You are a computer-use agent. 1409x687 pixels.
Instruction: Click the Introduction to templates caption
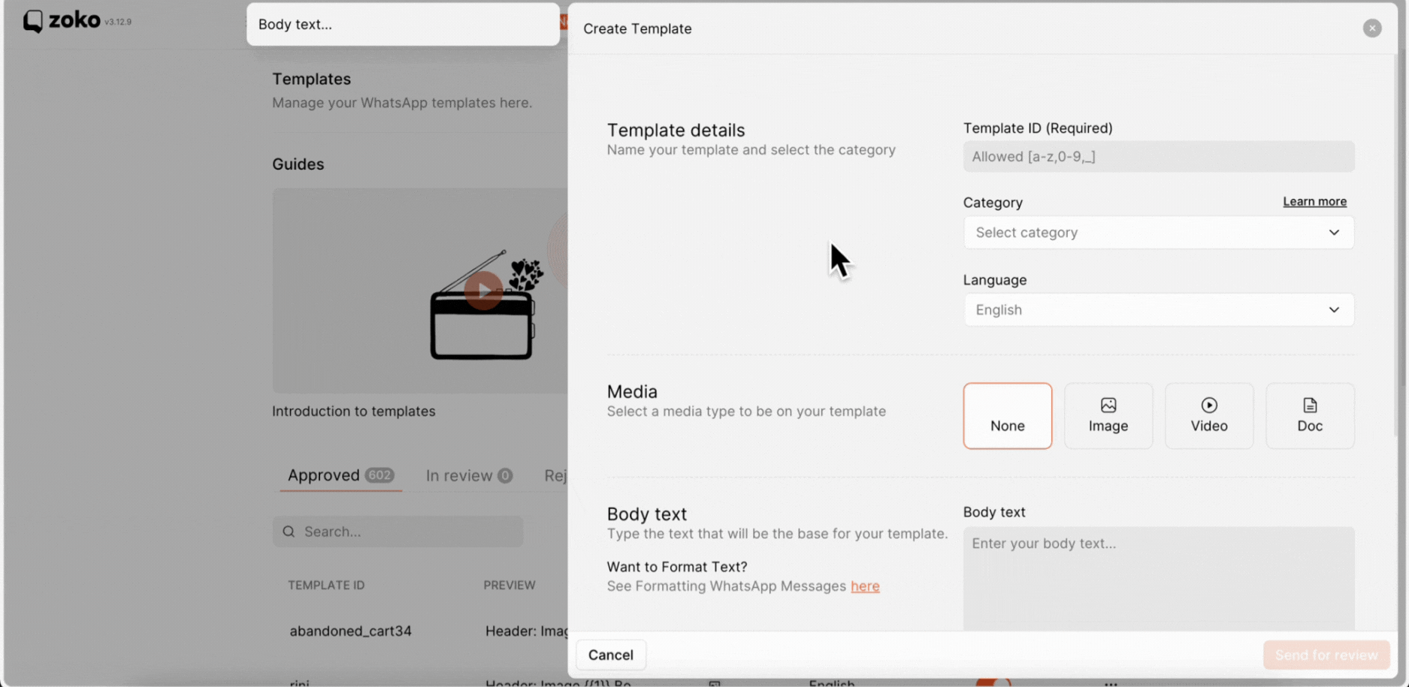353,411
